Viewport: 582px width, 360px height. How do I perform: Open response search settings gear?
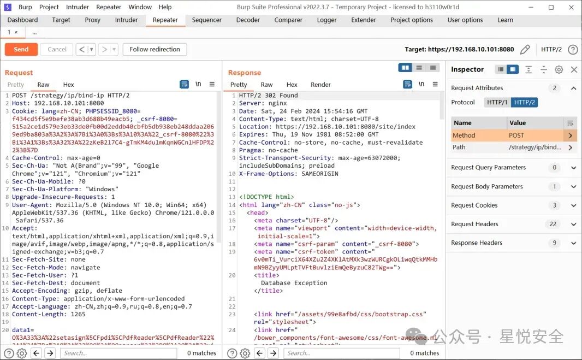pos(245,353)
